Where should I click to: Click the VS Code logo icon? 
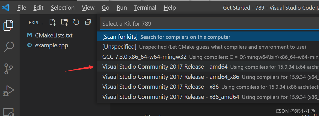(6, 8)
